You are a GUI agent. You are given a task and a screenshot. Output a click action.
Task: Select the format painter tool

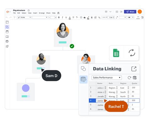point(14,17)
